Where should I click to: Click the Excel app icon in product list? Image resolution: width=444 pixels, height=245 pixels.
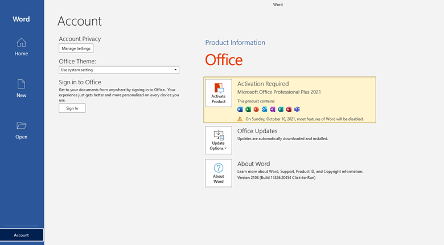[x=248, y=109]
